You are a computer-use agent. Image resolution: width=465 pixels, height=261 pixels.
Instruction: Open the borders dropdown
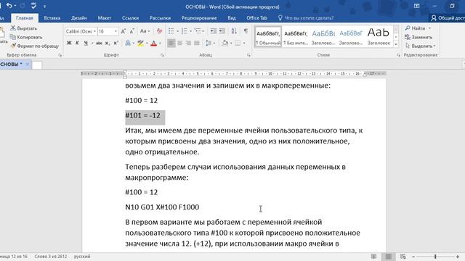[244, 43]
